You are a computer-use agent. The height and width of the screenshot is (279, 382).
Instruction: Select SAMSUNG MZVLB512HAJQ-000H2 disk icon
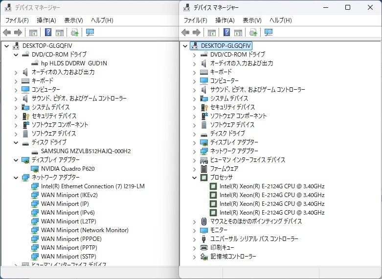pyautogui.click(x=35, y=151)
